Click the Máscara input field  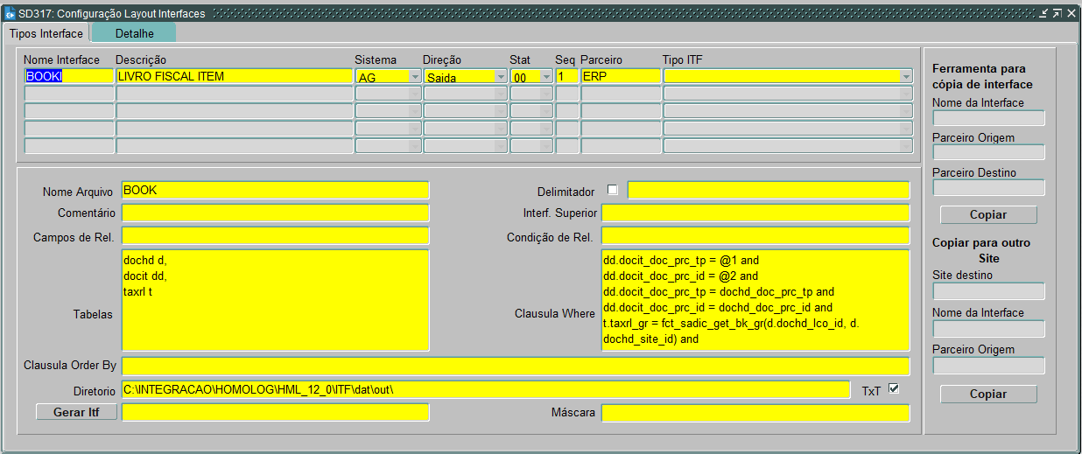point(755,412)
